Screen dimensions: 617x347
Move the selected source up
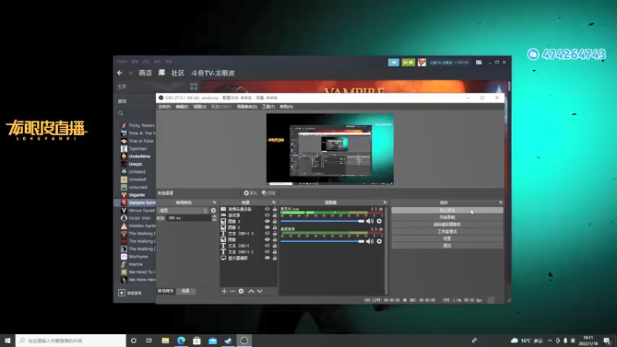point(251,291)
